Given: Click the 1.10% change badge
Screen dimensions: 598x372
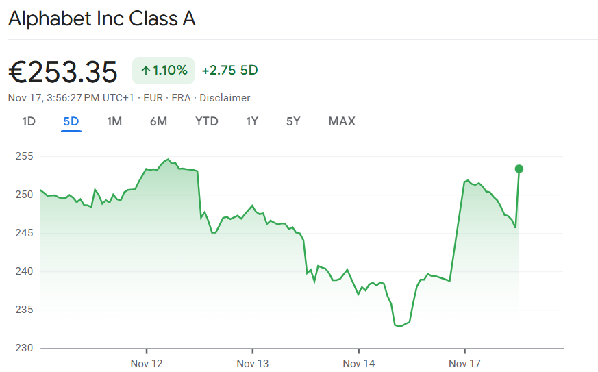Looking at the screenshot, I should [164, 71].
